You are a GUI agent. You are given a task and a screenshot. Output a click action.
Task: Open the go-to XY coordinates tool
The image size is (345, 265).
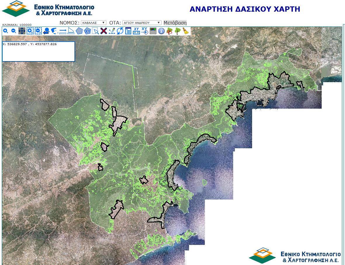pos(145,31)
